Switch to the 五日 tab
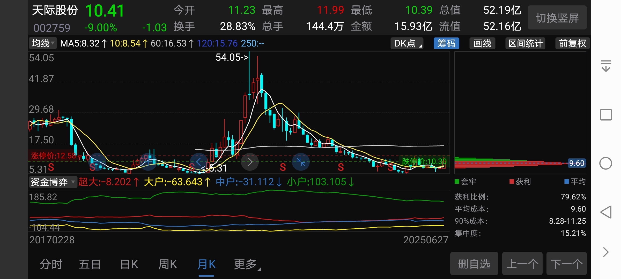 coord(90,264)
